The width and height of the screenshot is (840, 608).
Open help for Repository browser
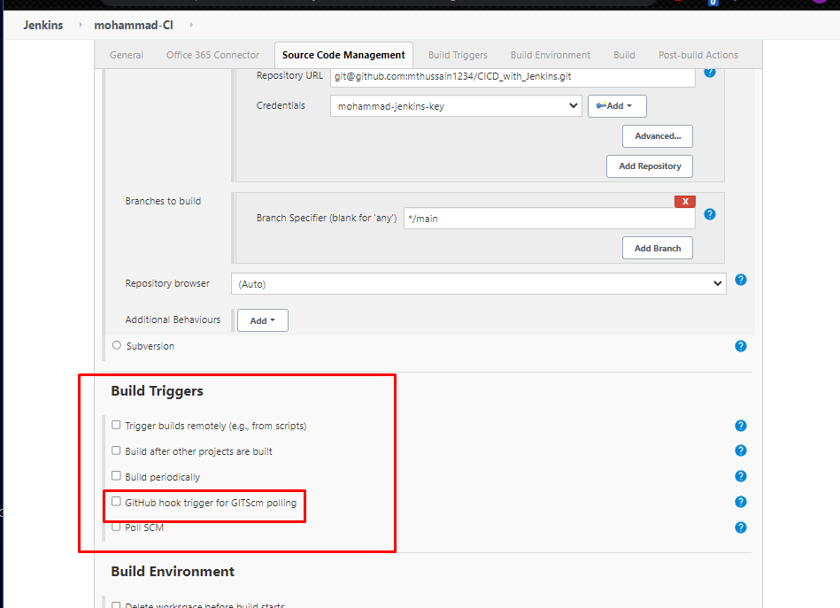click(x=741, y=280)
